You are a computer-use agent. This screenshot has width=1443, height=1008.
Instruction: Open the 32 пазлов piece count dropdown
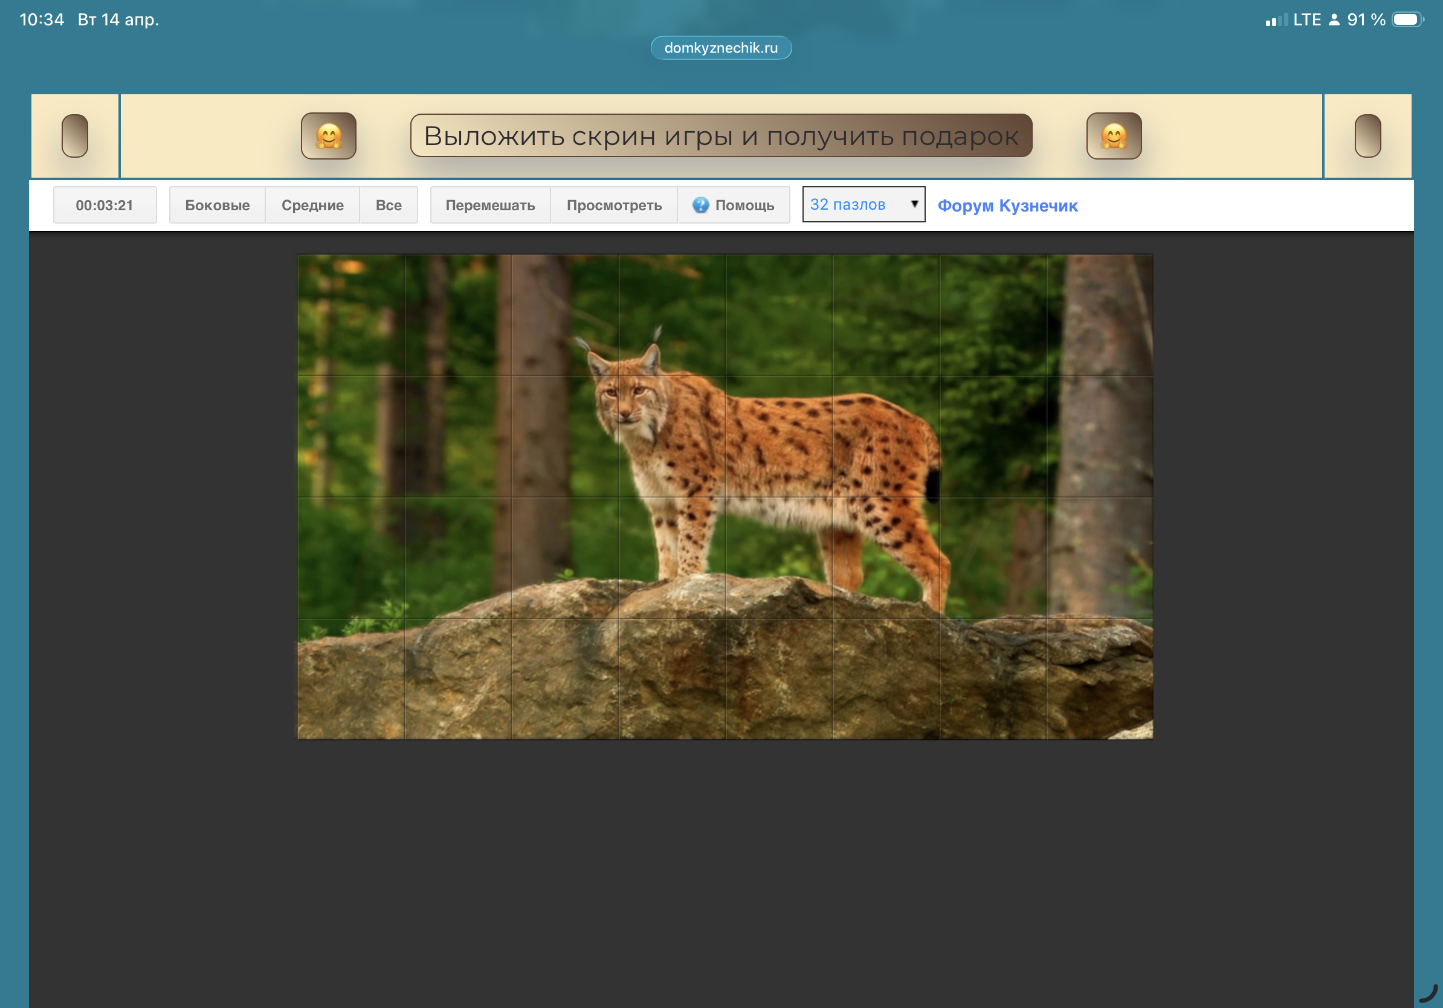tap(854, 204)
